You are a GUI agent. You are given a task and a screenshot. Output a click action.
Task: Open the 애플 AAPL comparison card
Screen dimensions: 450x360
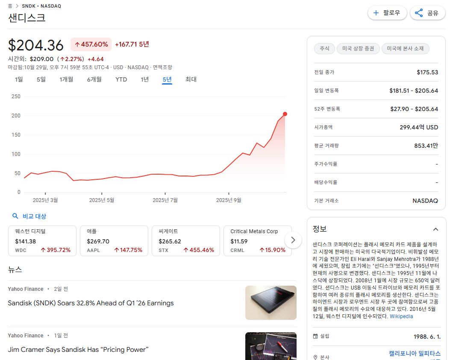tap(114, 241)
